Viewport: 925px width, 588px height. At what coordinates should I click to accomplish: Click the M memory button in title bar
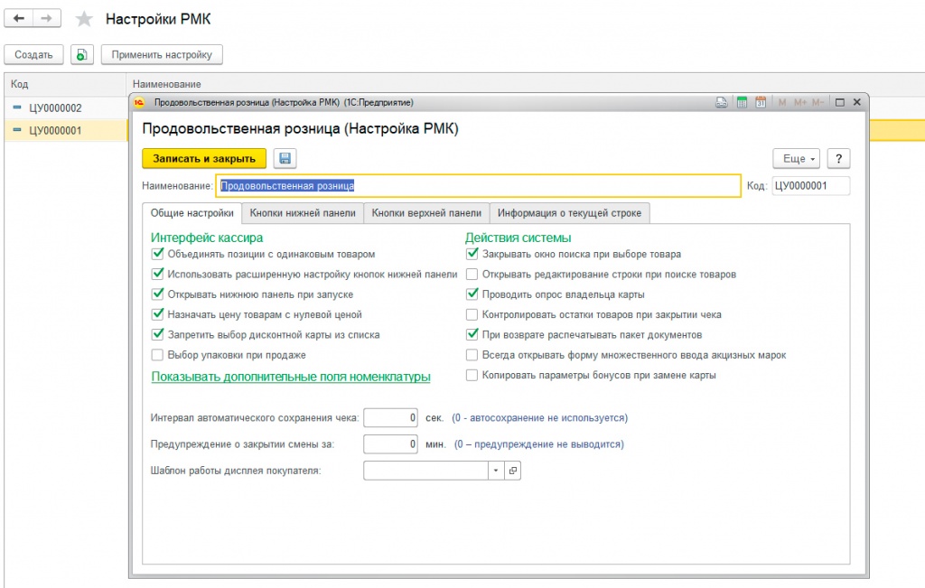pyautogui.click(x=782, y=103)
